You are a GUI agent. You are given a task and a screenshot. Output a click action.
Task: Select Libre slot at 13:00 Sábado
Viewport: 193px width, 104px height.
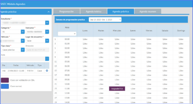click(x=165, y=98)
